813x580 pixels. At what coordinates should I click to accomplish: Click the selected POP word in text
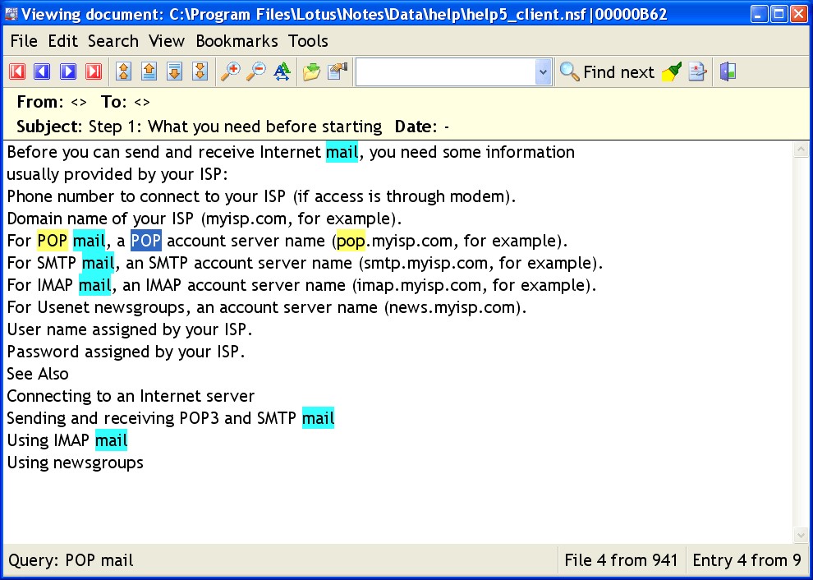146,241
